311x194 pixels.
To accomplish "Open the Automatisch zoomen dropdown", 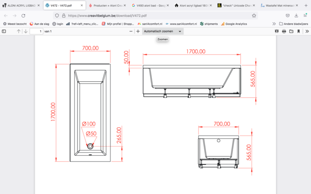I will coord(163,31).
